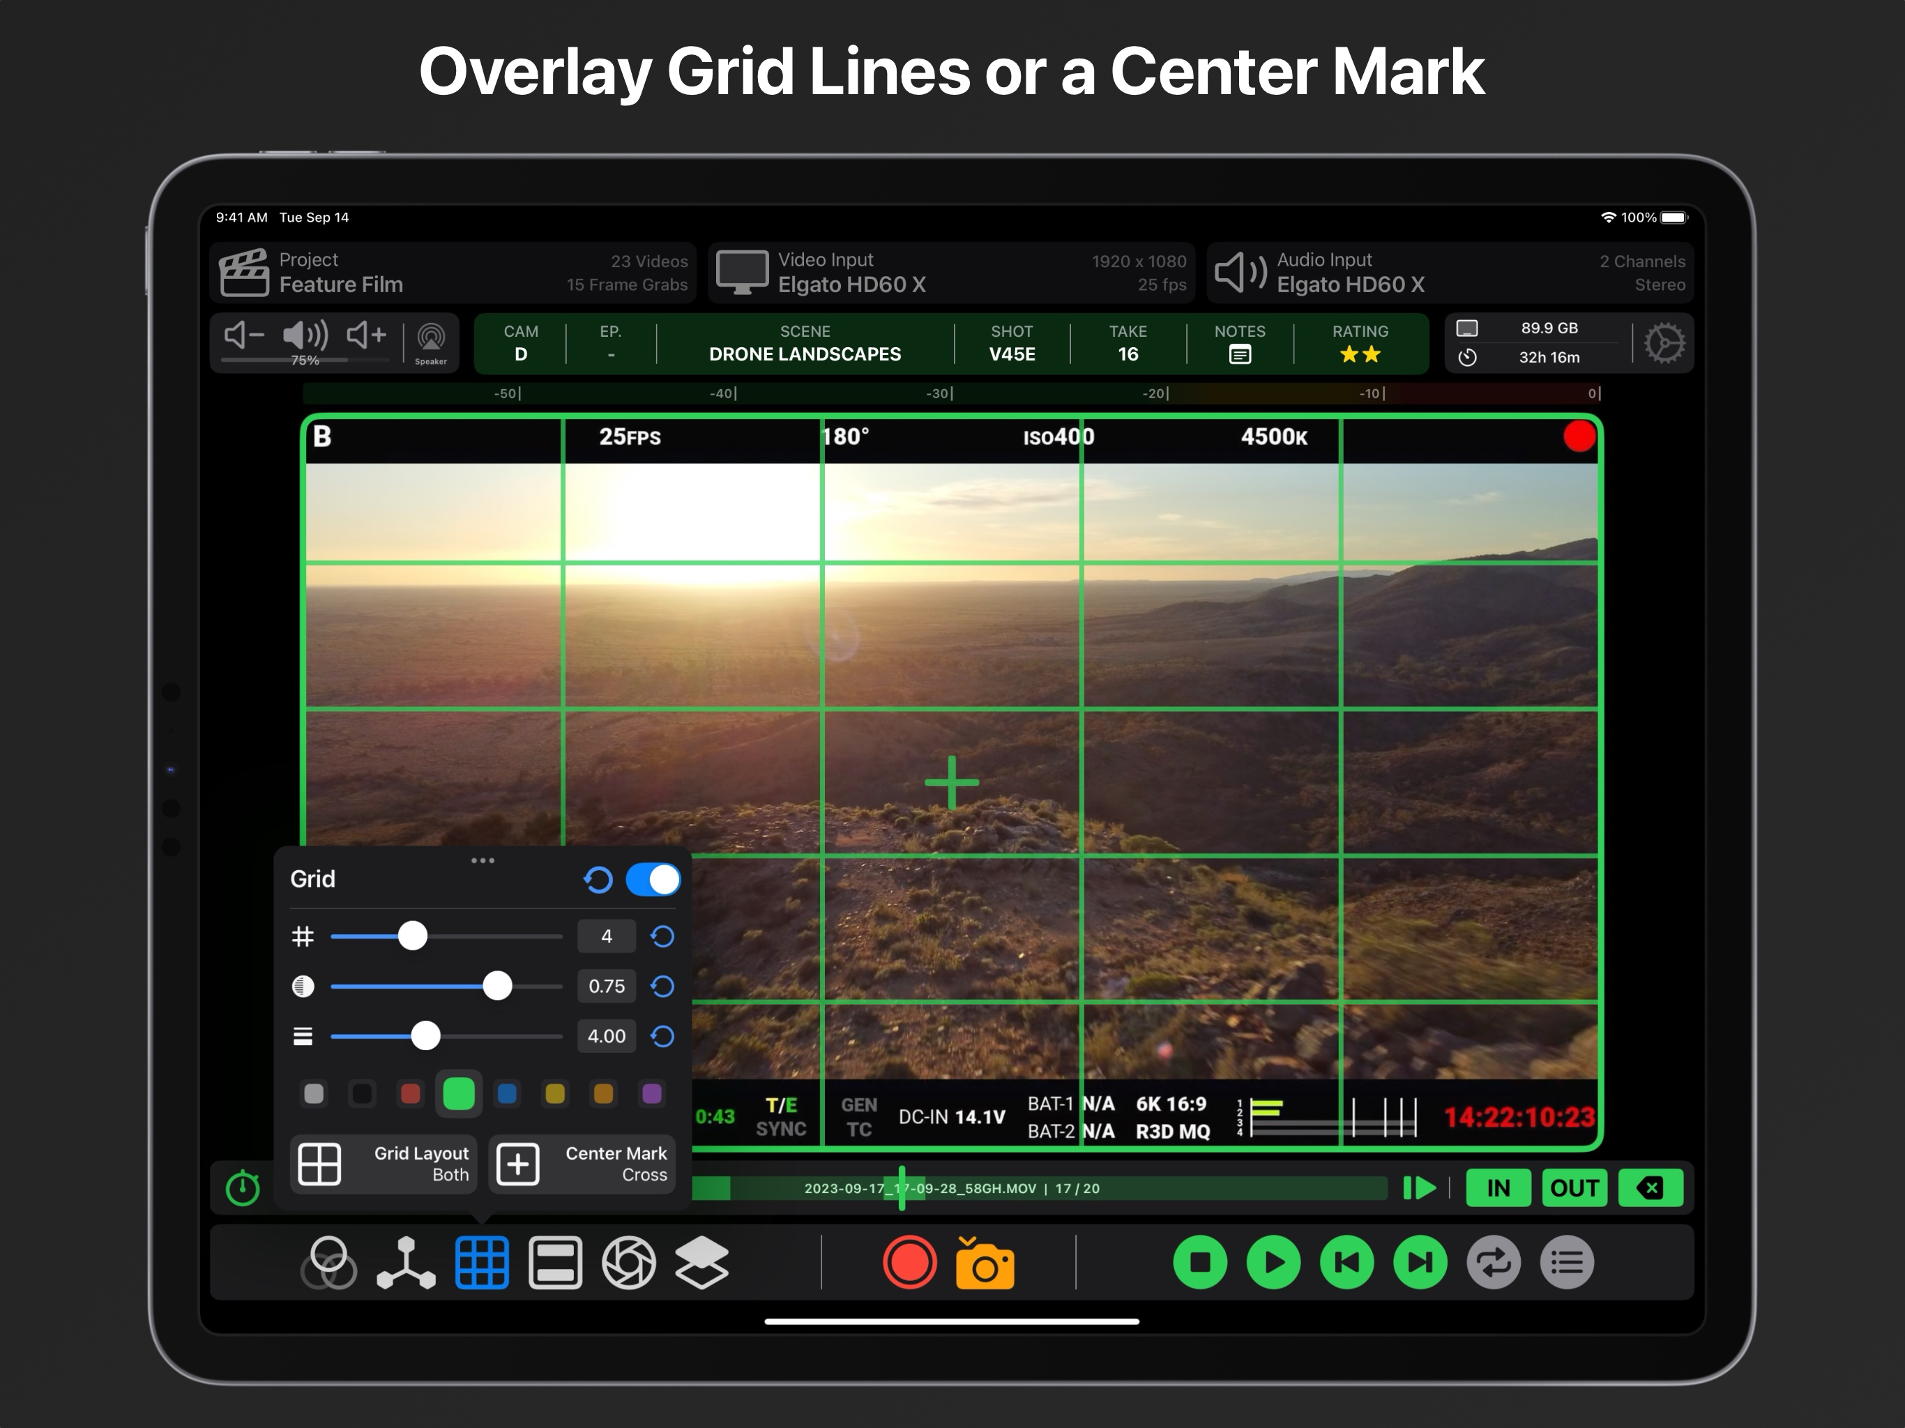The image size is (1905, 1428).
Task: Open the SCENE Drone Landscapes field
Action: tap(805, 343)
